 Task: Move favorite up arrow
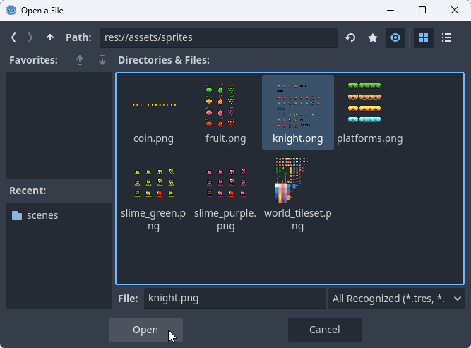(x=80, y=60)
